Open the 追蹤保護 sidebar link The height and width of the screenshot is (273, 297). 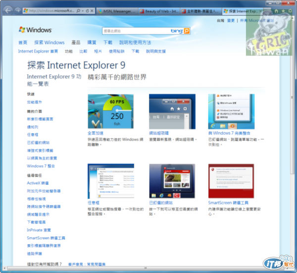click(x=34, y=254)
